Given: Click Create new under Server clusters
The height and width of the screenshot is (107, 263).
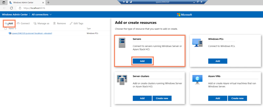Looking at the screenshot, I should [x=162, y=98].
